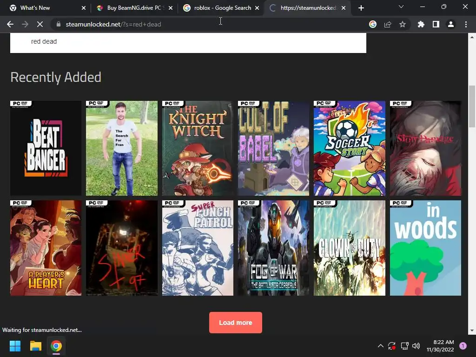The height and width of the screenshot is (357, 476).
Task: Click the sync tray icon
Action: point(392,346)
